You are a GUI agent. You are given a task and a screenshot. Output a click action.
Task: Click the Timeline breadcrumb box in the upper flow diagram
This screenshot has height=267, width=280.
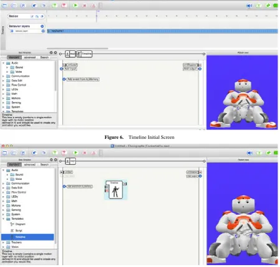85,54
